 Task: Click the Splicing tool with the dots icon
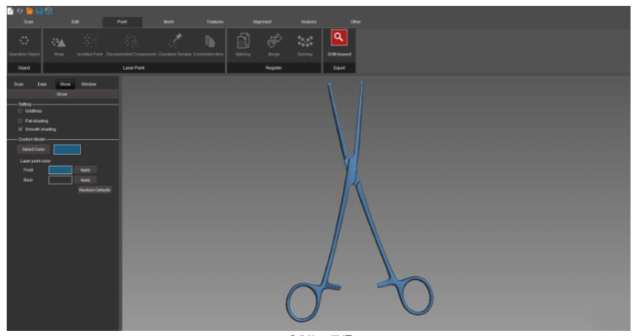(305, 45)
